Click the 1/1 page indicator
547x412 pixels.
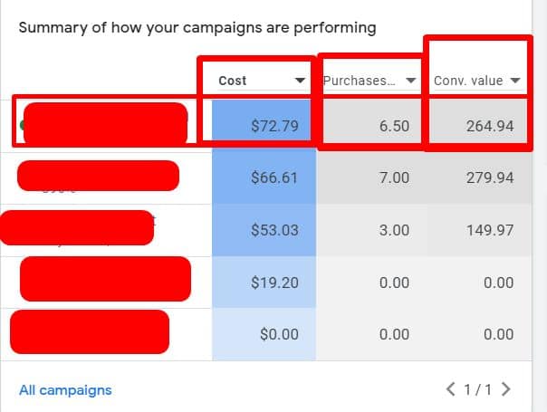coord(478,390)
